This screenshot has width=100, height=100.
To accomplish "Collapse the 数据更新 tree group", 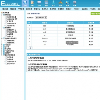I will click(x=2, y=28).
